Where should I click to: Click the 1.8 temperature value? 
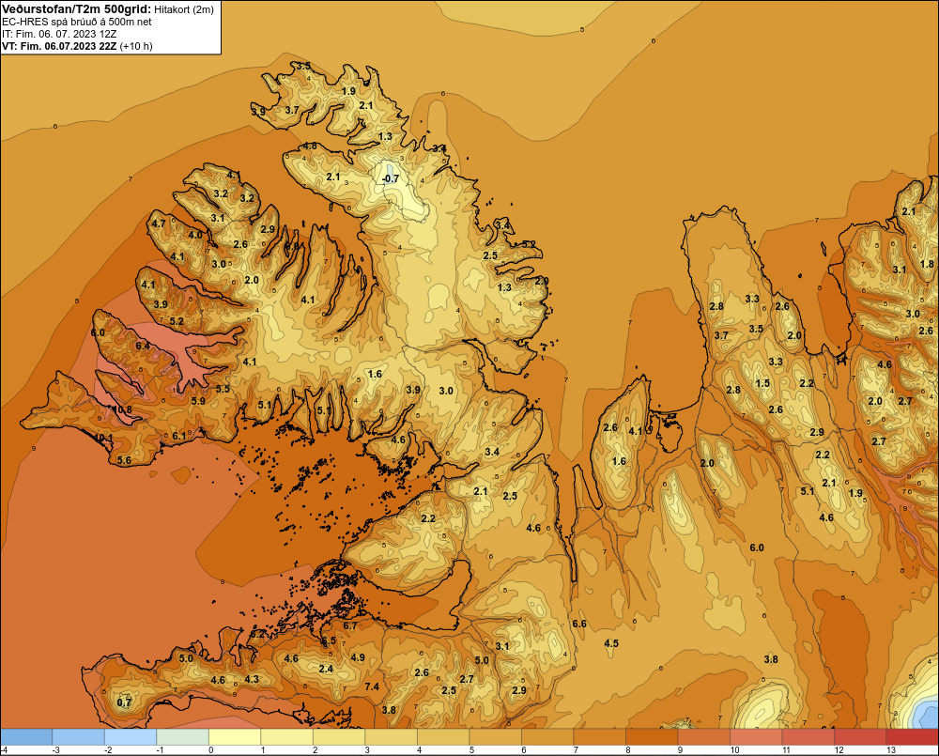tap(927, 264)
